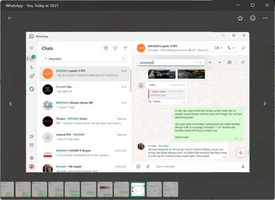The image size is (275, 200).
Task: Click the ~Indah sender name
Action: [x=152, y=85]
